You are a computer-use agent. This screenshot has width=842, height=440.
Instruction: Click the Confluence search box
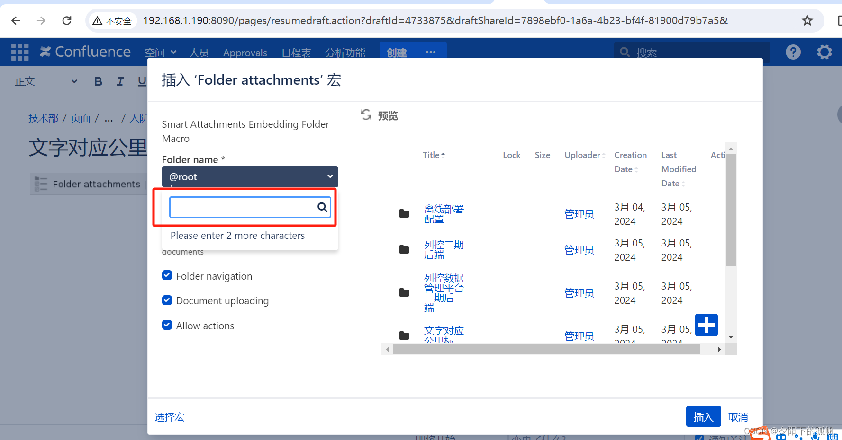[x=692, y=52]
